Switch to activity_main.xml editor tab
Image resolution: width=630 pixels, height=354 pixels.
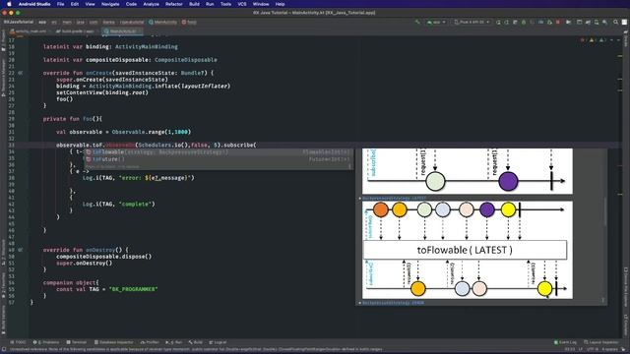(29, 30)
